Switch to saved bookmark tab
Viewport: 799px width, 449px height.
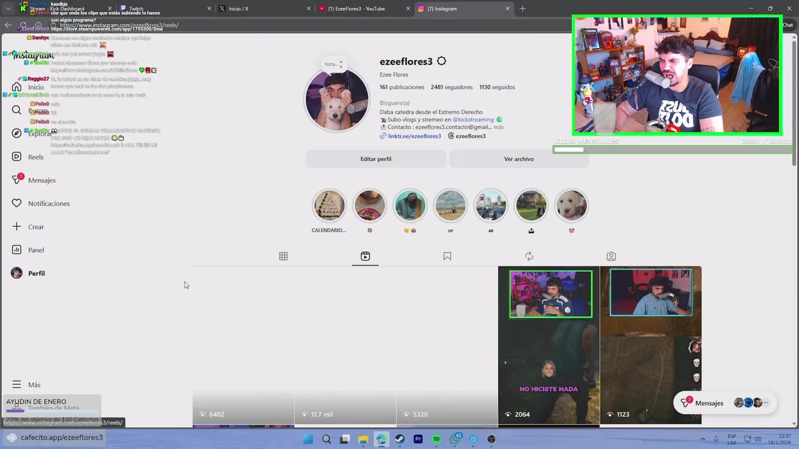447,256
